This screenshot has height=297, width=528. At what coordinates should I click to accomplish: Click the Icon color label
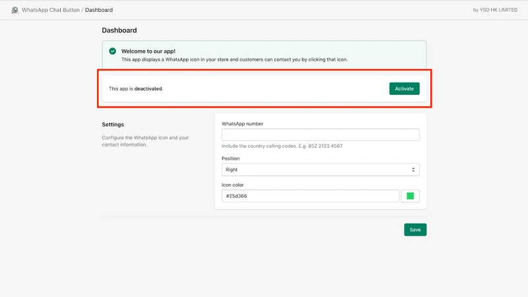pyautogui.click(x=232, y=185)
